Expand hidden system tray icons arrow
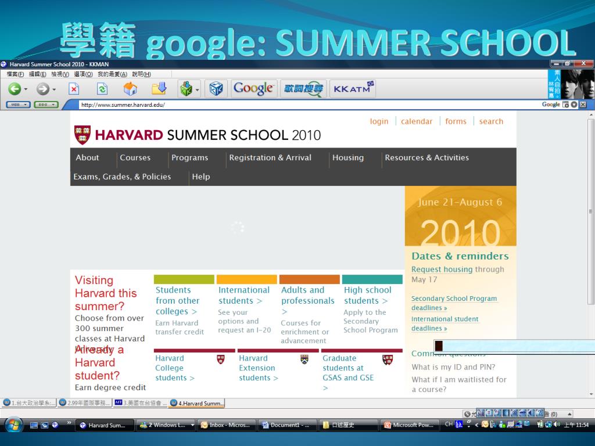 coord(476,425)
